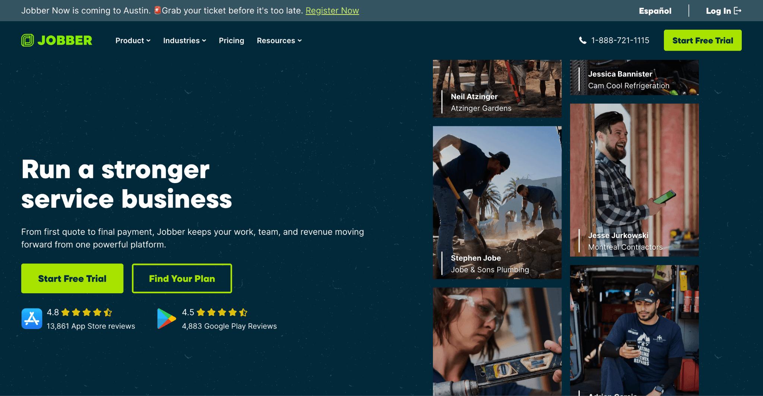Viewport: 763px width, 396px height.
Task: Click the siren emoji in the banner
Action: [158, 10]
